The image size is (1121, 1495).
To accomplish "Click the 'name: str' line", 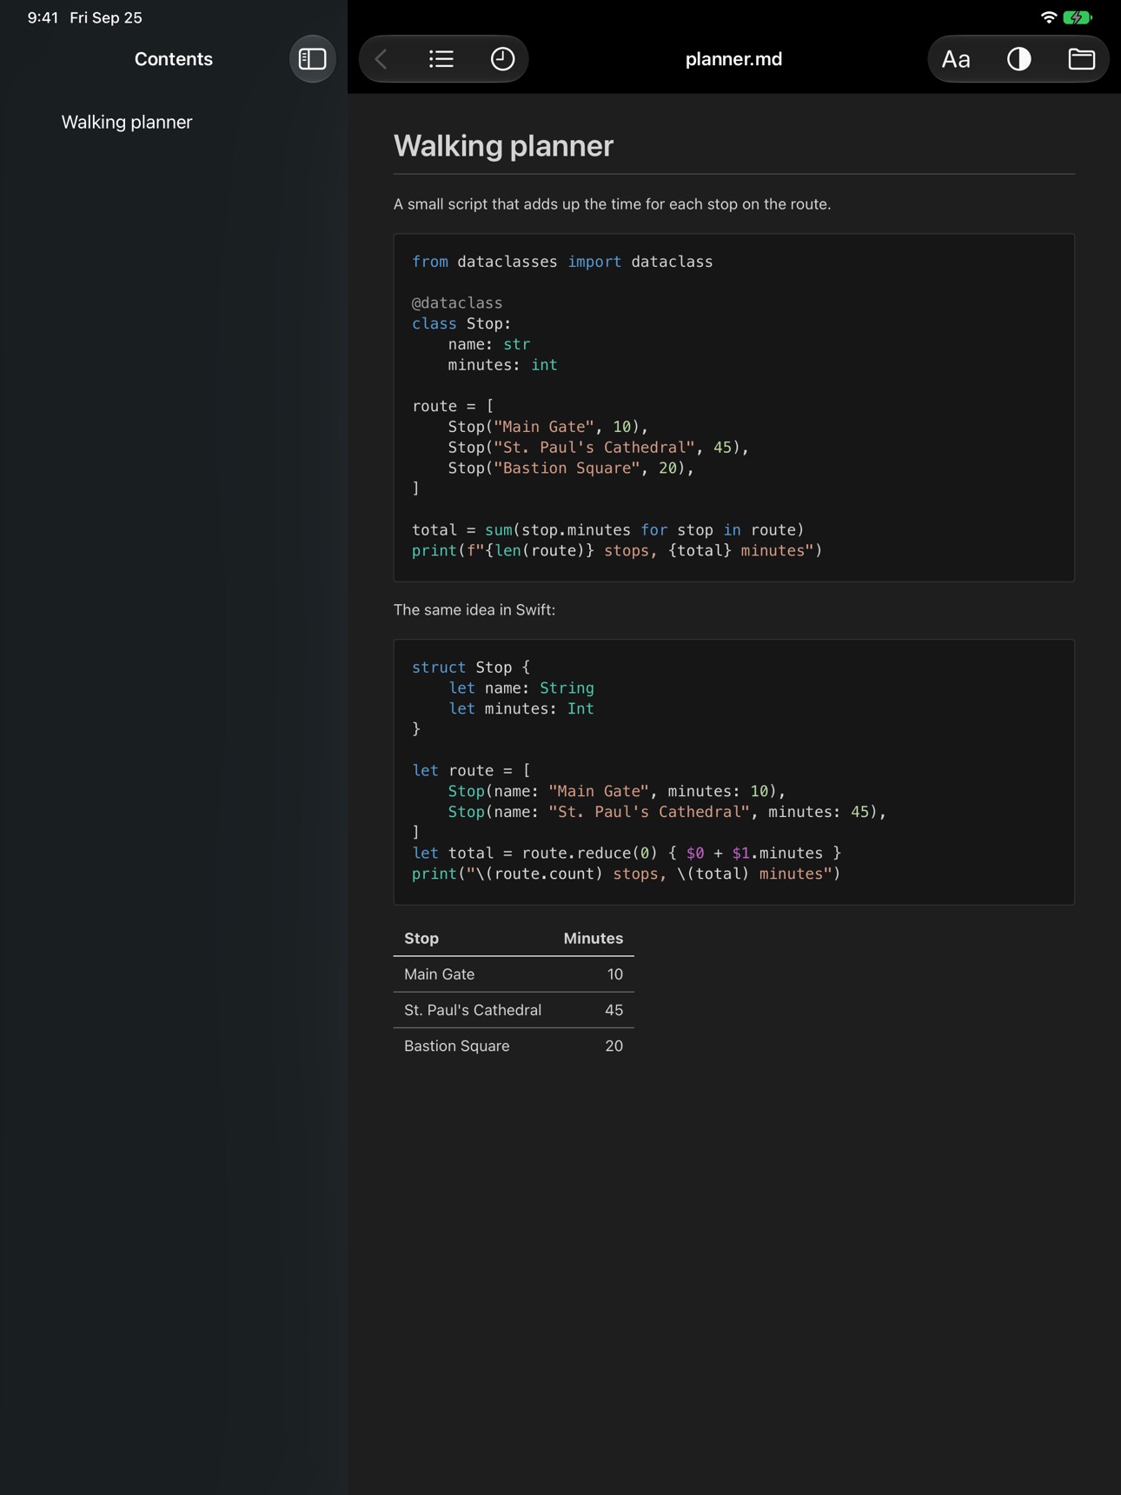I will pos(489,344).
